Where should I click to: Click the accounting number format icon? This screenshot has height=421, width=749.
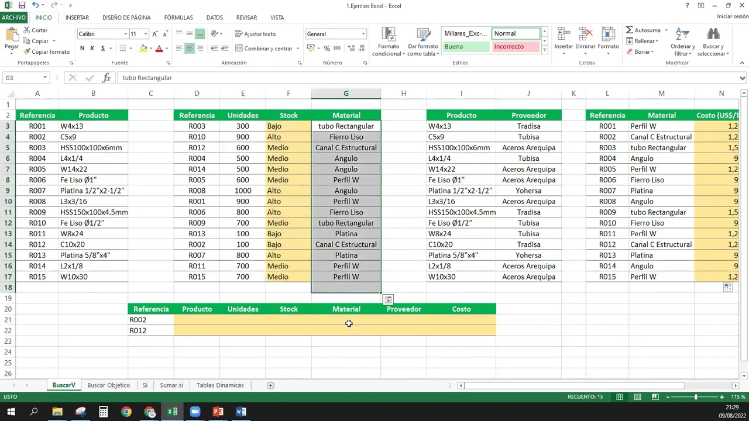pos(311,49)
